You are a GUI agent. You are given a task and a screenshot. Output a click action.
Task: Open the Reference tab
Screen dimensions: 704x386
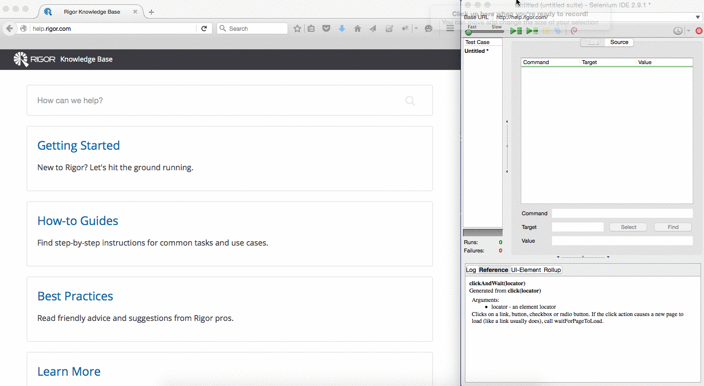493,270
